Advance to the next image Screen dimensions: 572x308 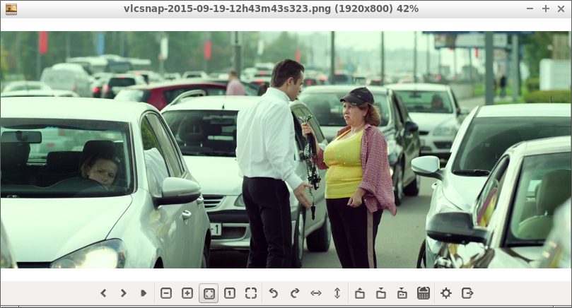123,293
